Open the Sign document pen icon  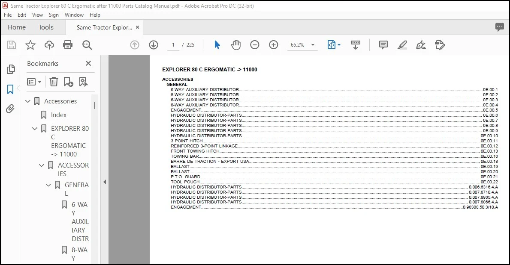point(421,45)
